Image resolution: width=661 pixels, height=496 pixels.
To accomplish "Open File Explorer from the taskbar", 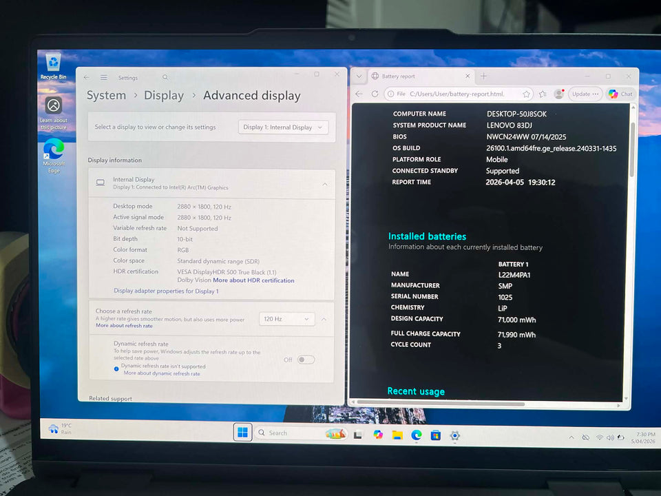I will 397,435.
